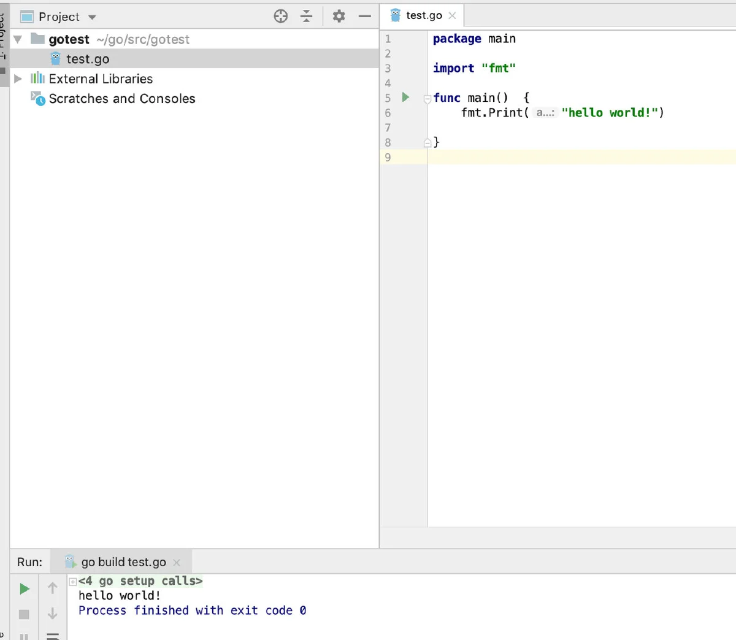Run main function from gutter arrow

(x=405, y=97)
